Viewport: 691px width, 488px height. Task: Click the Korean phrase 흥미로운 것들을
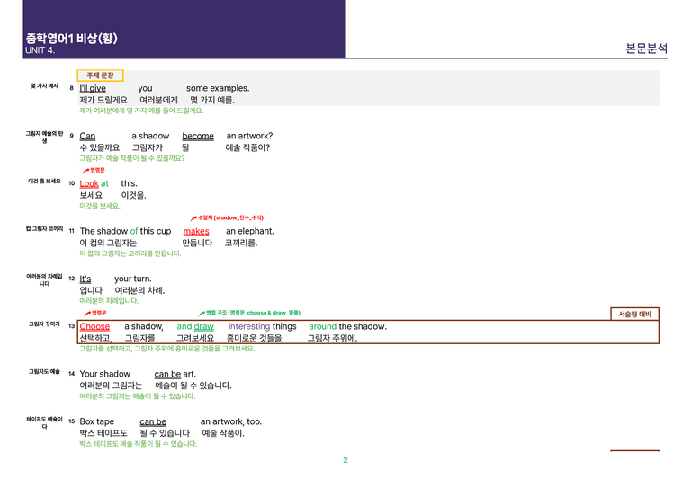coord(255,339)
